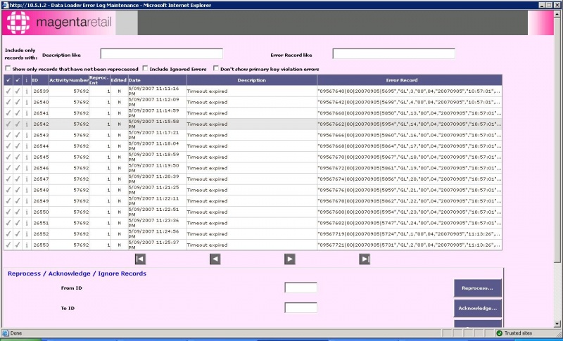Select ID cell 26542
563x341 pixels.
(39, 124)
